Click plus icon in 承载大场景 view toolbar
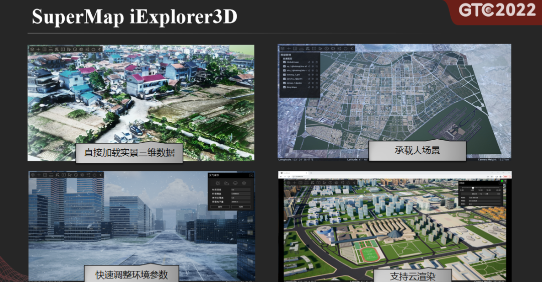The width and height of the screenshot is (542, 282). pos(289,49)
